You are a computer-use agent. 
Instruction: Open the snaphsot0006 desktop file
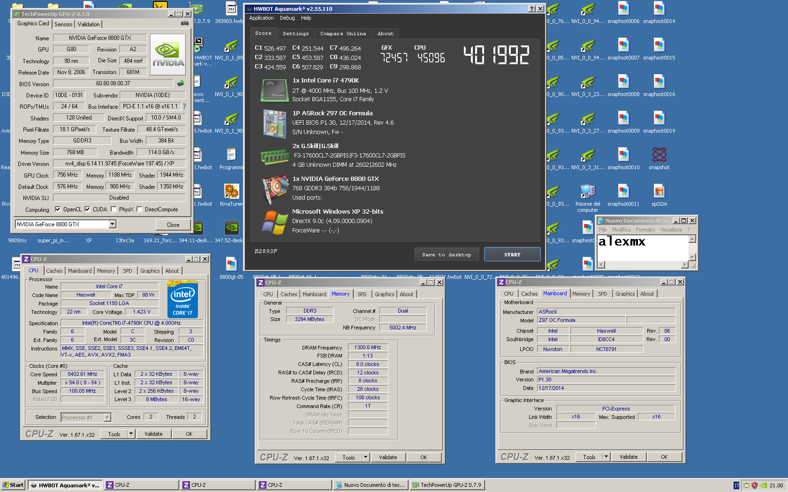coord(623,13)
